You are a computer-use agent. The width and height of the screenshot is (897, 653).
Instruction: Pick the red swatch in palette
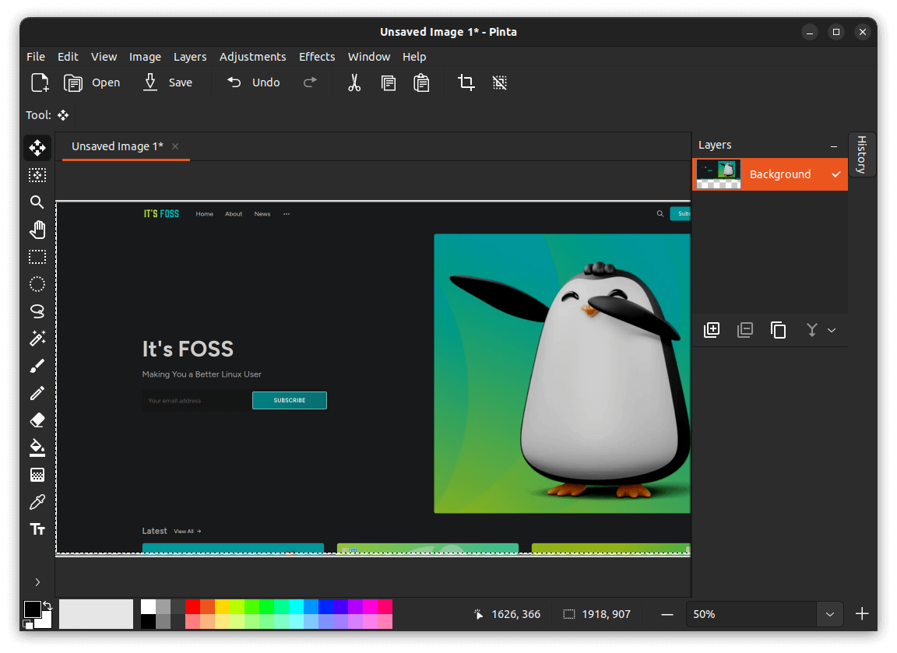[x=192, y=606]
